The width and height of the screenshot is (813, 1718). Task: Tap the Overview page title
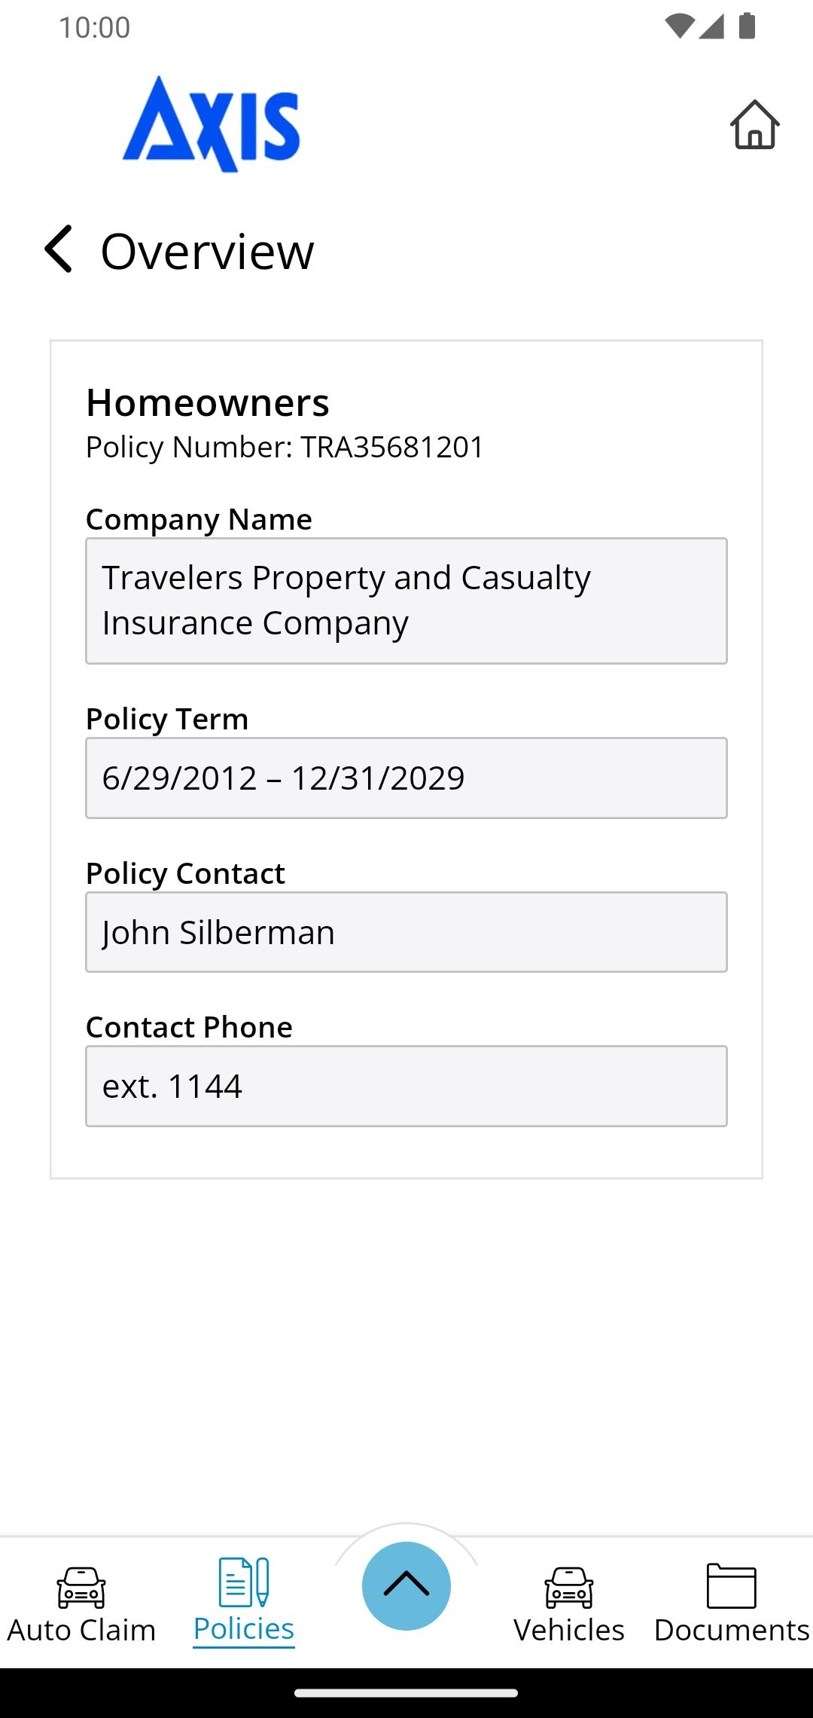[207, 251]
